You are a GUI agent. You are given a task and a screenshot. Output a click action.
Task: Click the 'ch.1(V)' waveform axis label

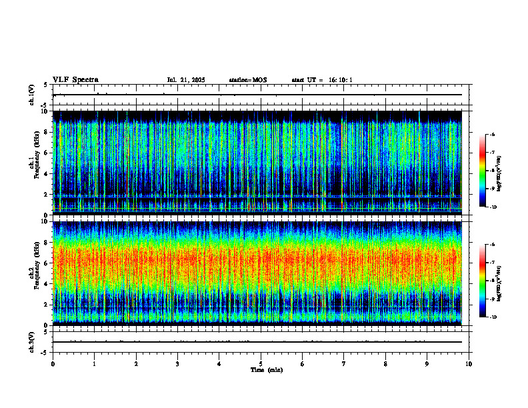coord(32,95)
